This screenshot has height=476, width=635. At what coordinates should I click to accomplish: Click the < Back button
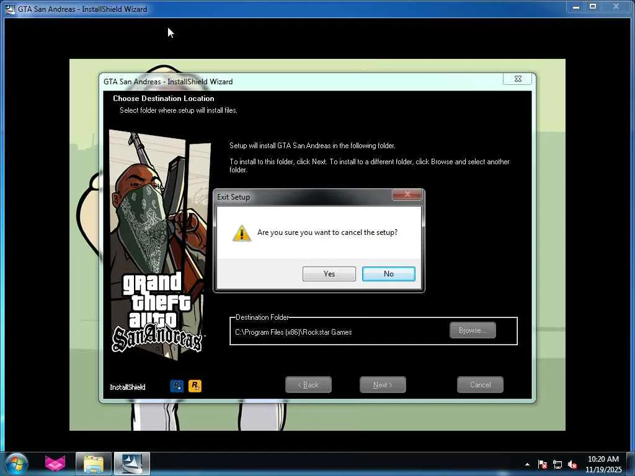(308, 385)
